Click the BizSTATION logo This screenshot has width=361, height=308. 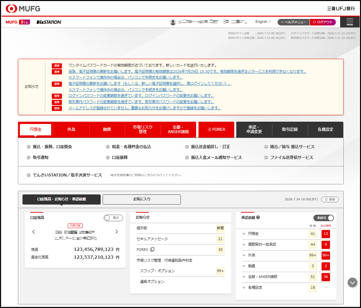tap(49, 22)
